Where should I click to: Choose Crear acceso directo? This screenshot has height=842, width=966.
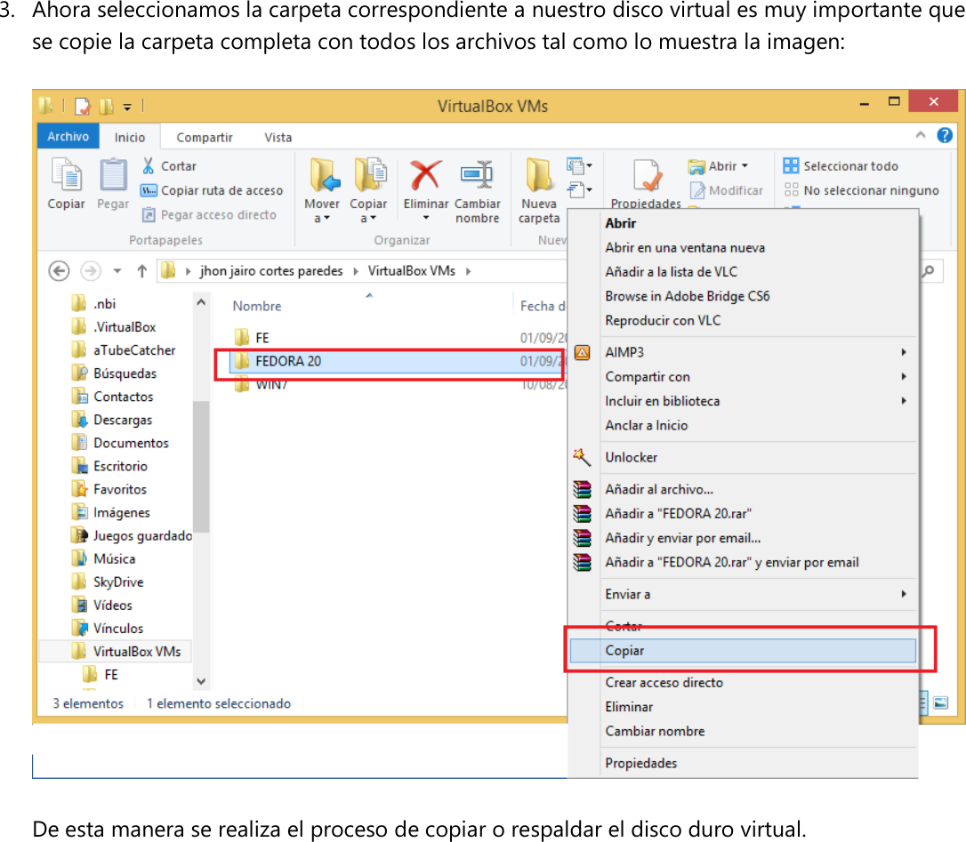743,683
